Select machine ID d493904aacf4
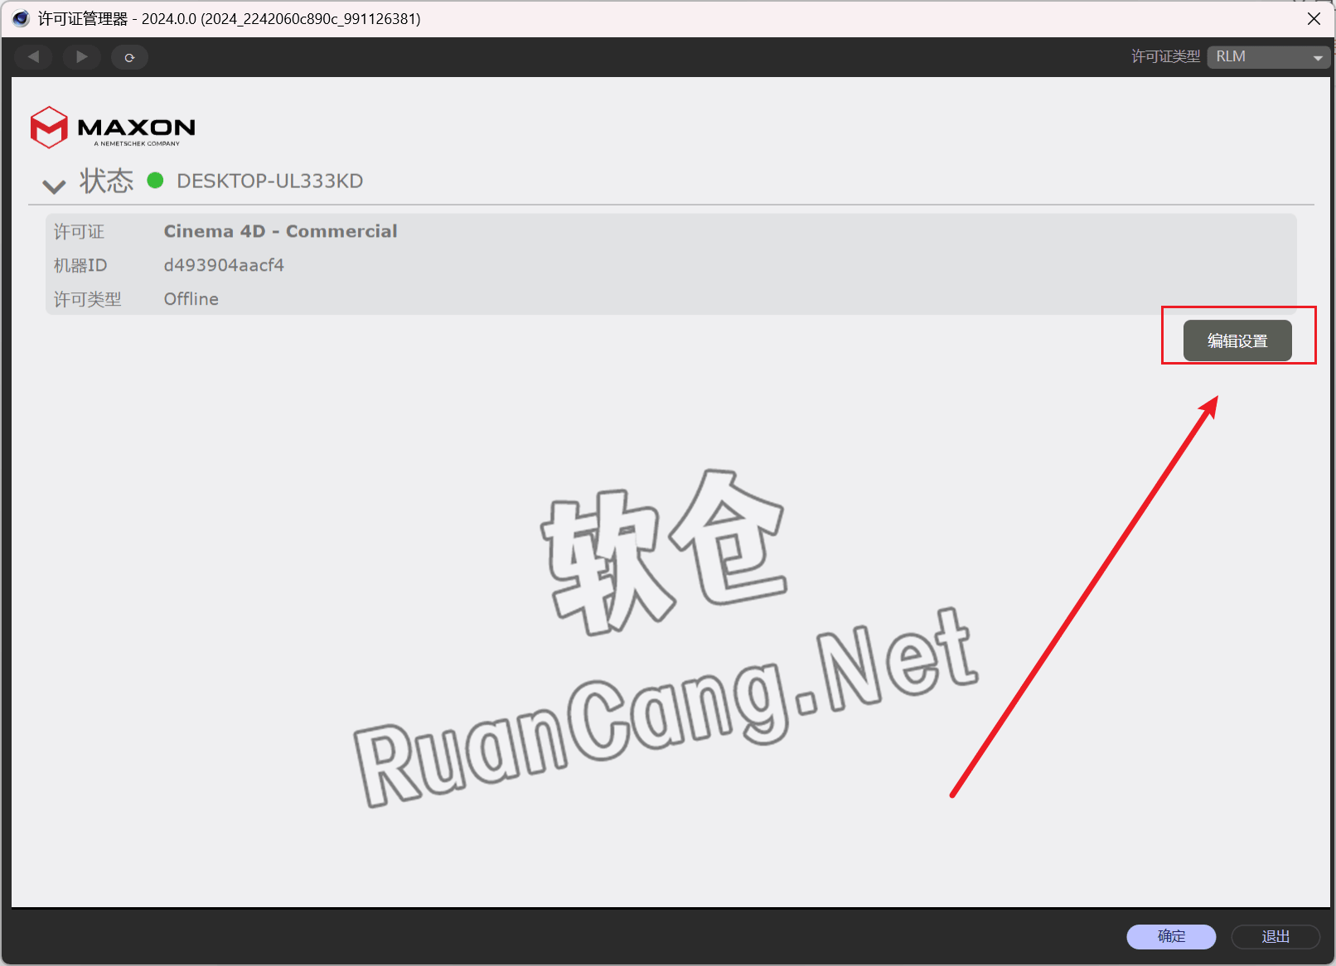This screenshot has height=966, width=1336. [224, 265]
